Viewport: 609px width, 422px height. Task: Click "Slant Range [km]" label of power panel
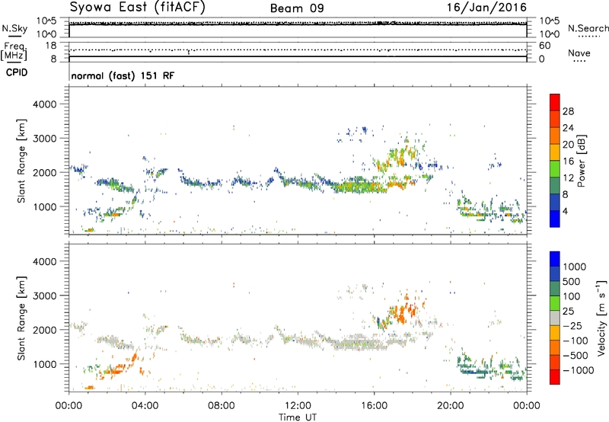pyautogui.click(x=21, y=161)
